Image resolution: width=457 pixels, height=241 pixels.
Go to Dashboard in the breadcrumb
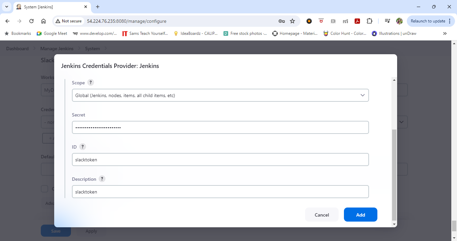click(x=17, y=49)
